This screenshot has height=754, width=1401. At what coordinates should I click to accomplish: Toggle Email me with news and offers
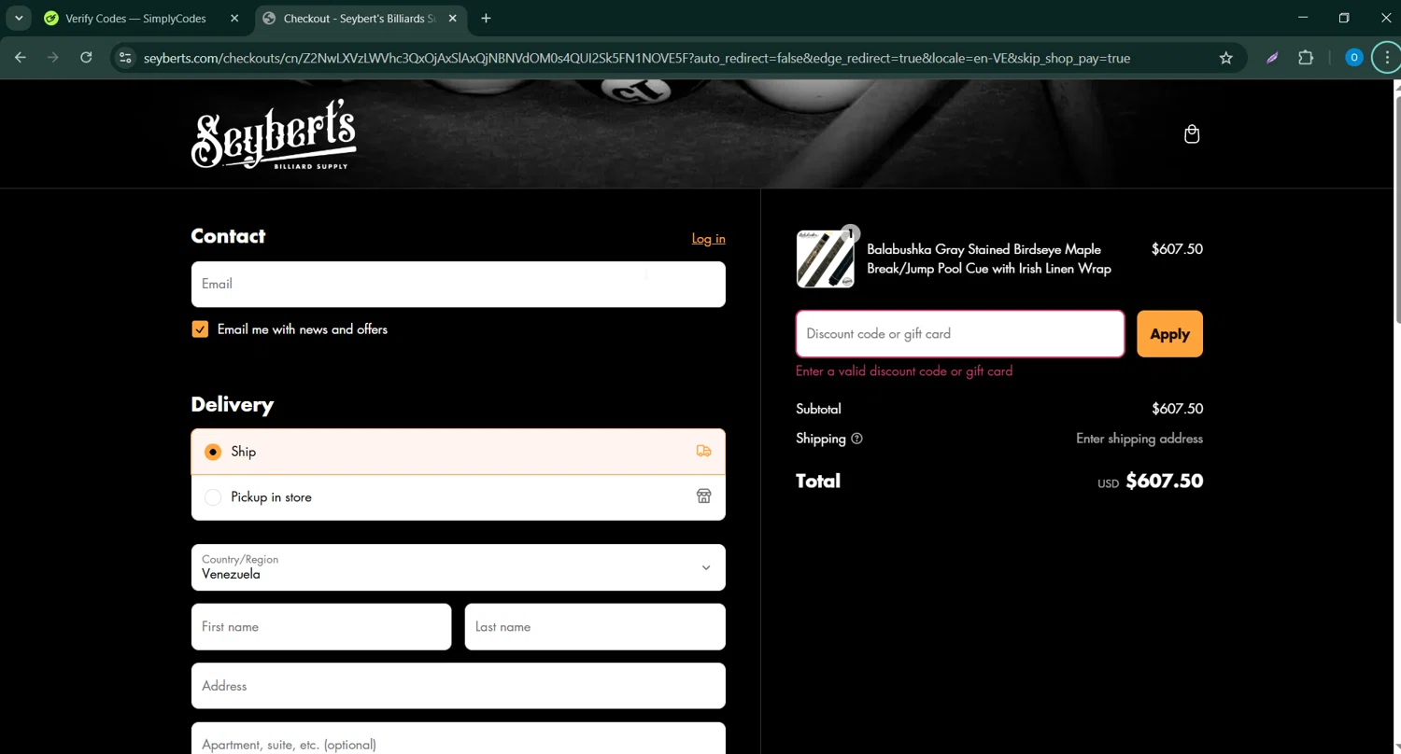[x=200, y=329]
